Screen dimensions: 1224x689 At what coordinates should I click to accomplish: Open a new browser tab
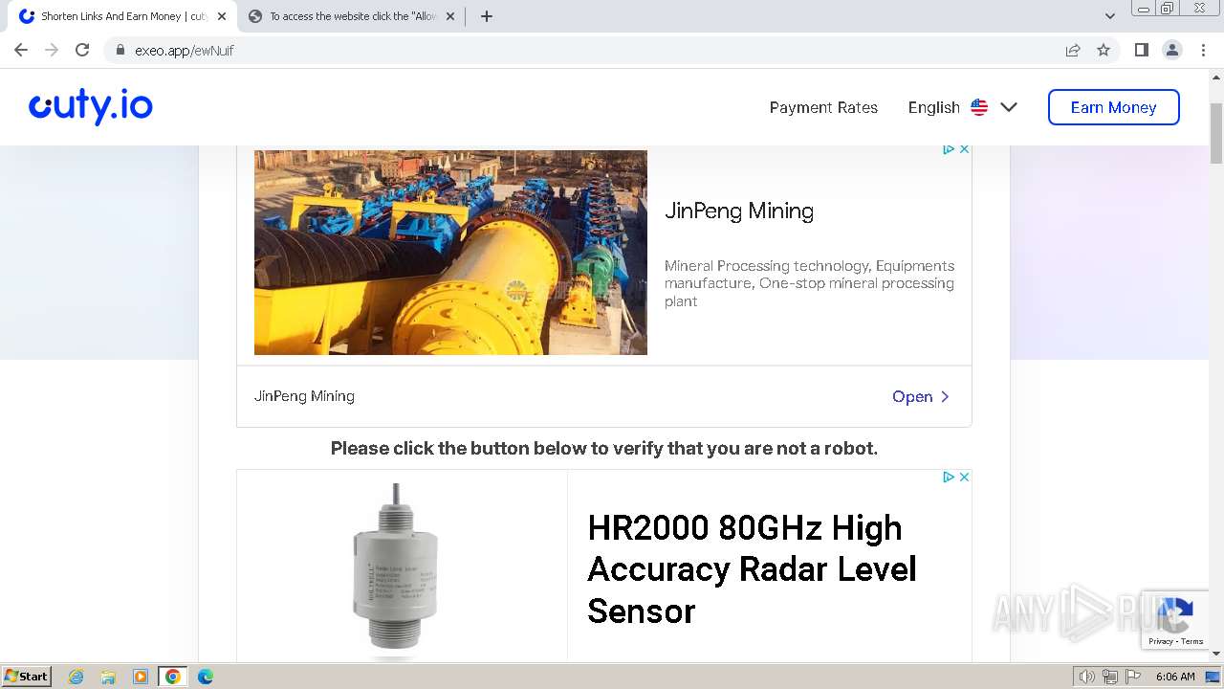pyautogui.click(x=486, y=16)
